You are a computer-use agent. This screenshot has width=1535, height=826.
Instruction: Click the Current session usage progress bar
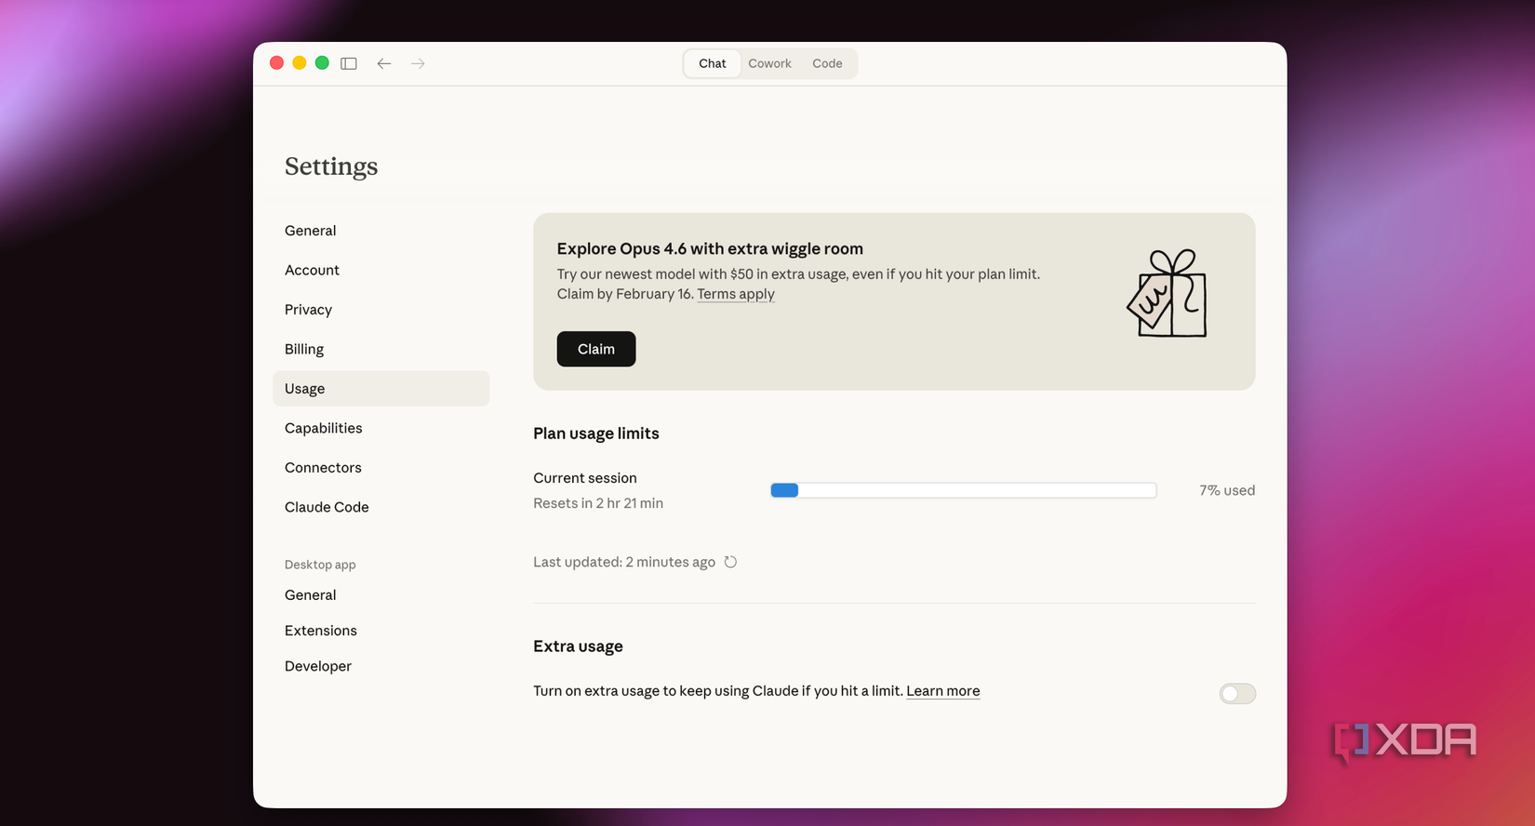(x=964, y=490)
